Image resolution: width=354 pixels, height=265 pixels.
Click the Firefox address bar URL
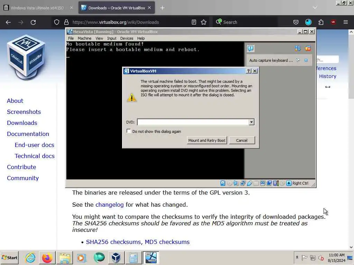[x=115, y=22]
